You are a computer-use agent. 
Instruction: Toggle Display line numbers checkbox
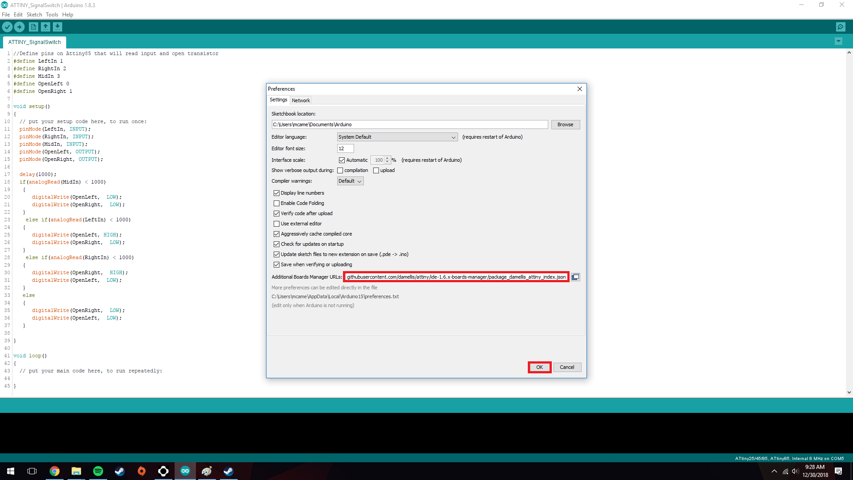(276, 193)
